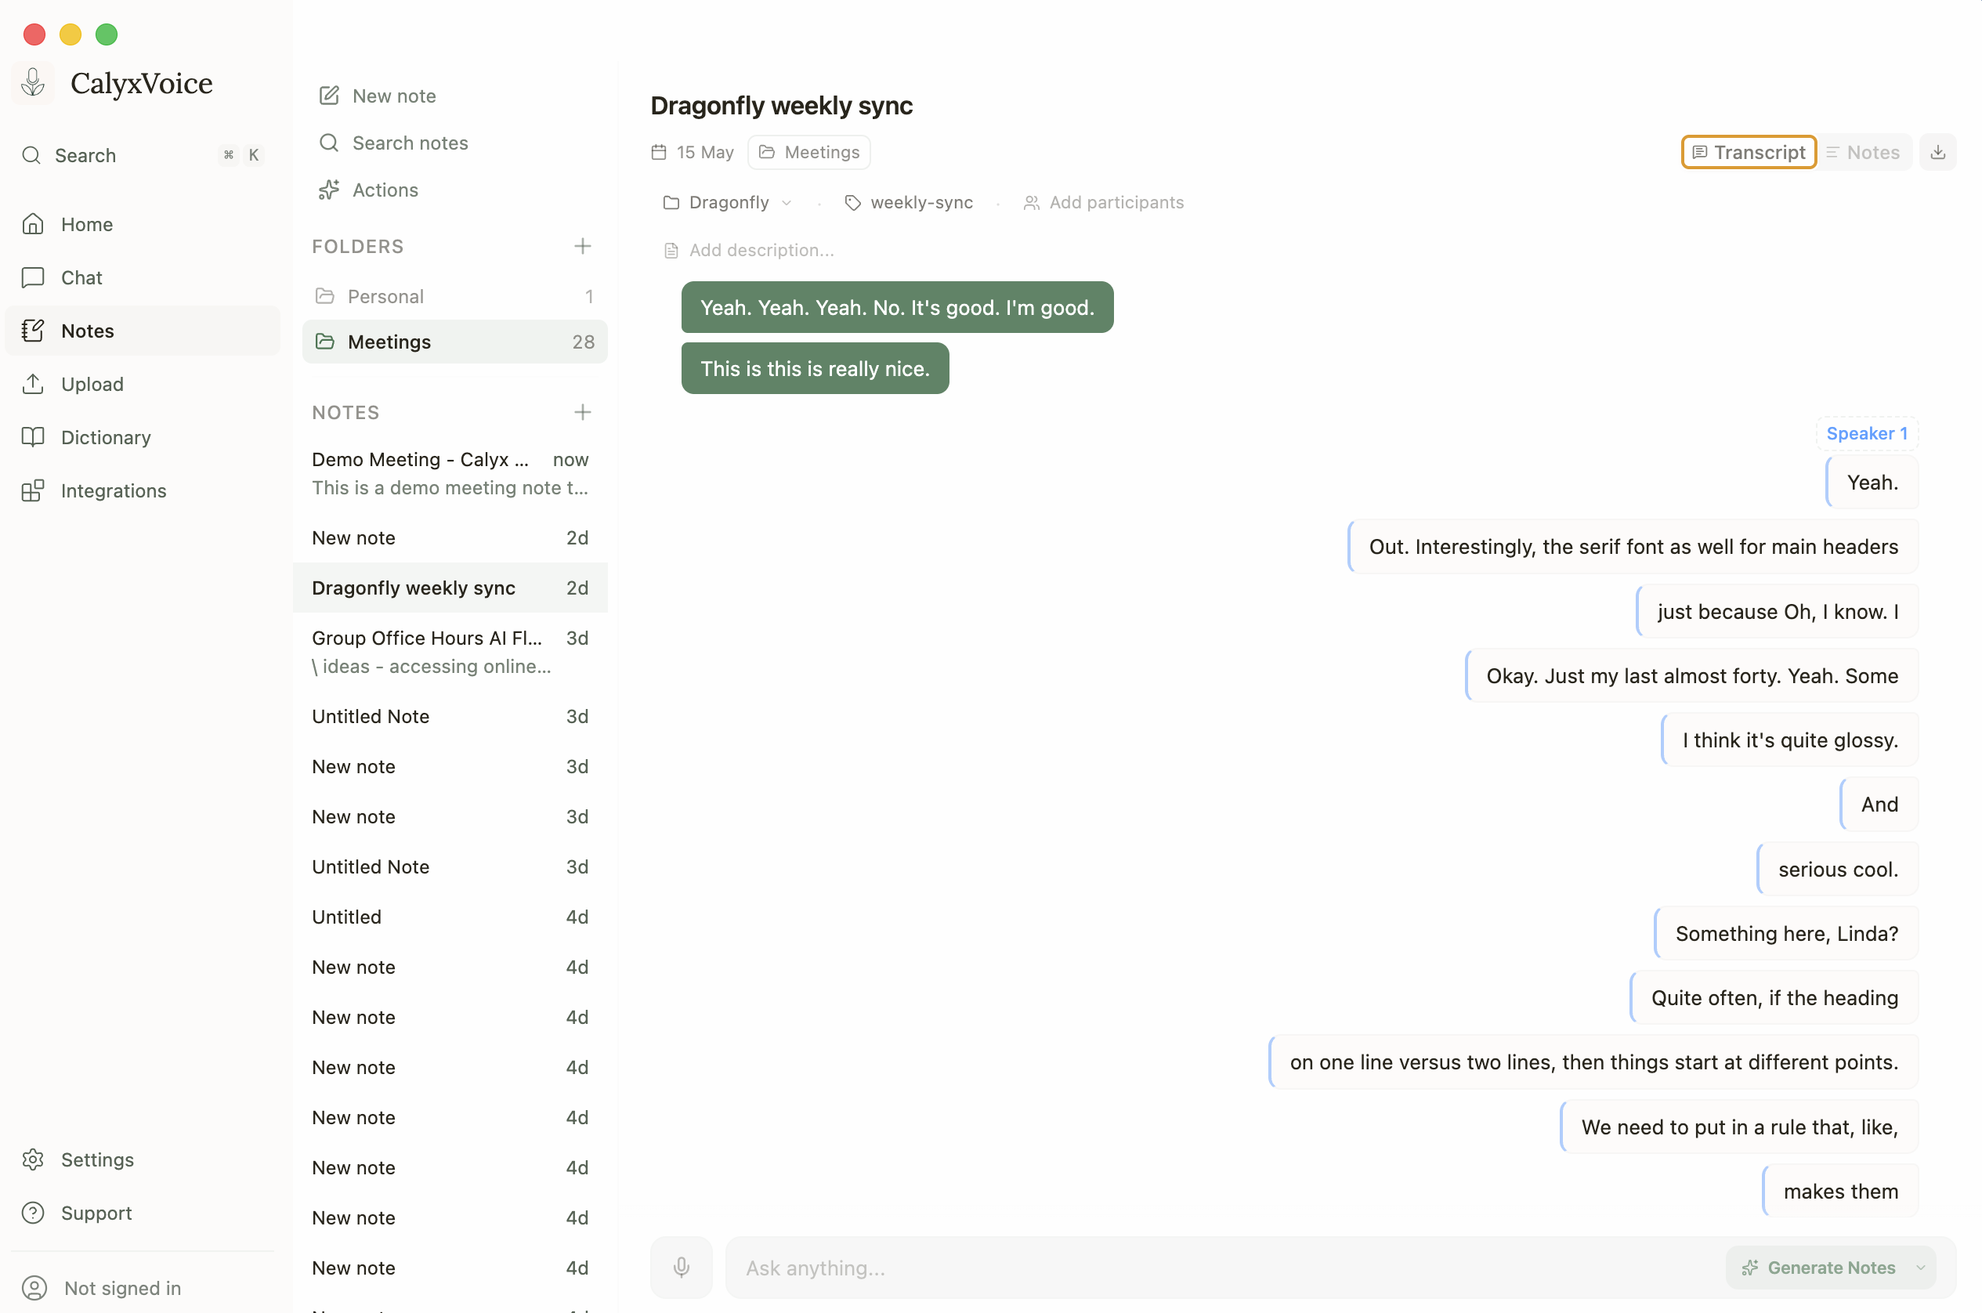This screenshot has width=1982, height=1313.
Task: Click the "Yeah. Yeah. Yeah. No. It's good" bubble
Action: pyautogui.click(x=897, y=307)
